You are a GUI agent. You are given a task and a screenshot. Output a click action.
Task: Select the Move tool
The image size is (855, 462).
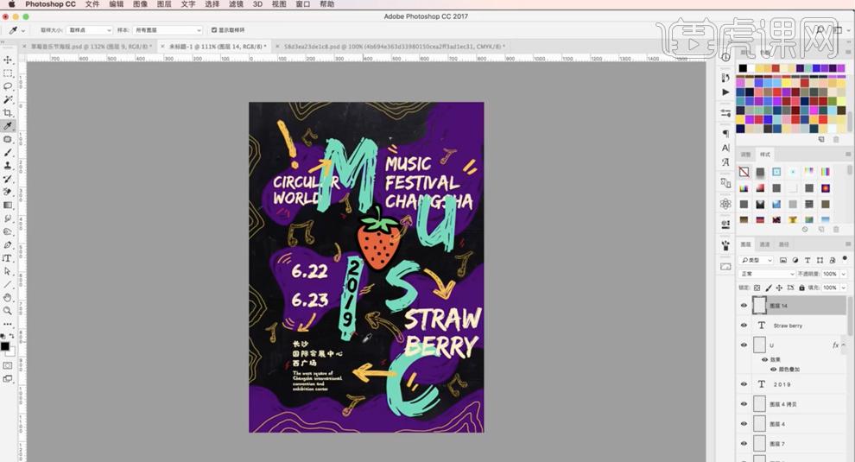coord(8,60)
